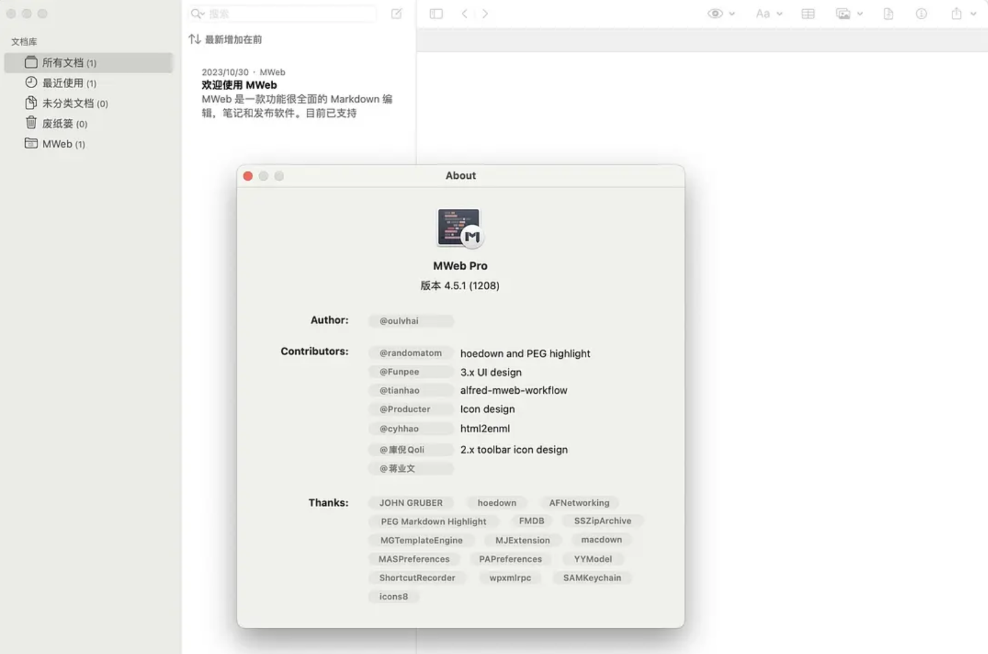The height and width of the screenshot is (654, 988).
Task: Click the MASPreferences tag
Action: [x=414, y=559]
